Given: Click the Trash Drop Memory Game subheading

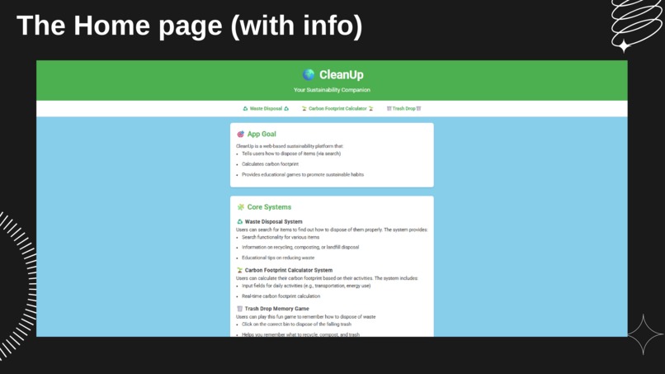Looking at the screenshot, I should pyautogui.click(x=277, y=309).
